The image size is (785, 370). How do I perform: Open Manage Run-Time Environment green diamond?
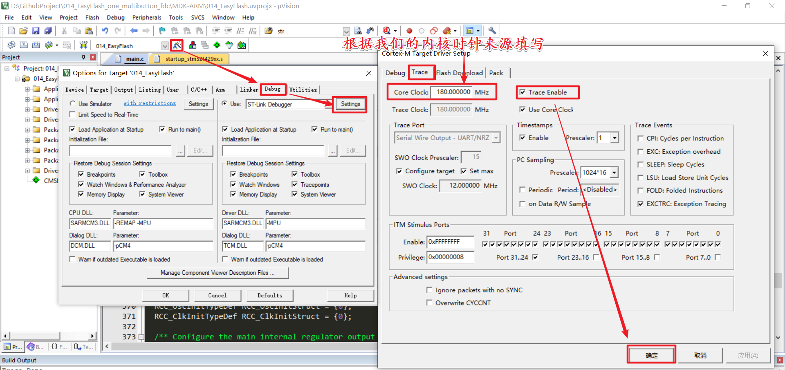click(217, 45)
